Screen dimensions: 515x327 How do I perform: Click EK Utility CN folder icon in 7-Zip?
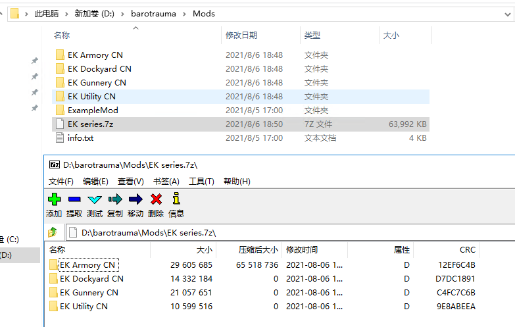tap(53, 306)
